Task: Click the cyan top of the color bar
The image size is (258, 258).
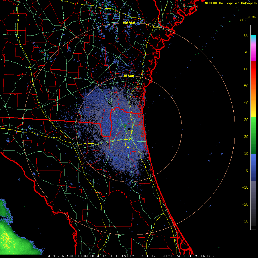Action: (253, 38)
